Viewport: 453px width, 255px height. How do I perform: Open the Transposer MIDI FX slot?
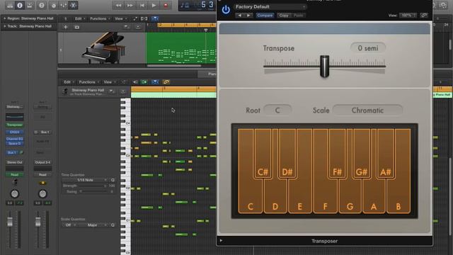click(x=14, y=125)
